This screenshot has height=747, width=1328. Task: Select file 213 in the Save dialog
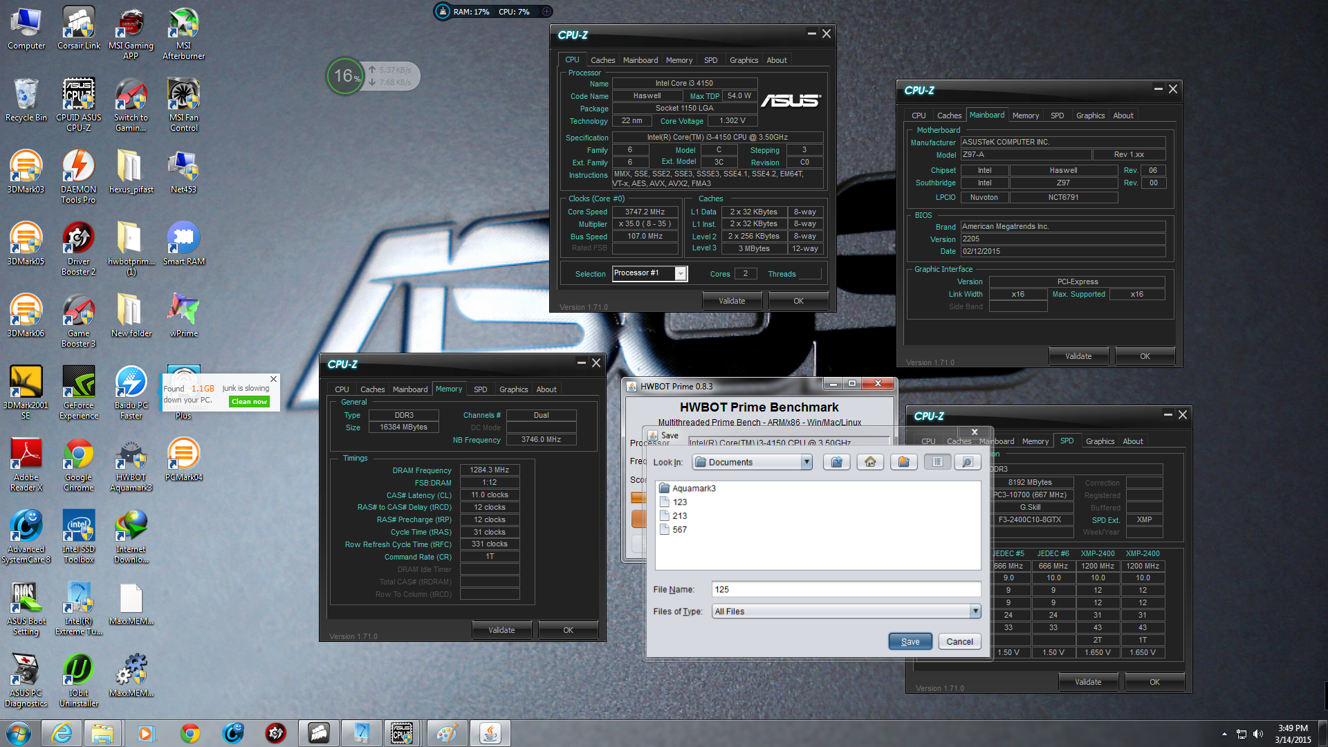[x=674, y=516]
